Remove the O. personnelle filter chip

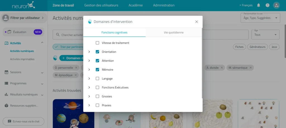point(76,68)
